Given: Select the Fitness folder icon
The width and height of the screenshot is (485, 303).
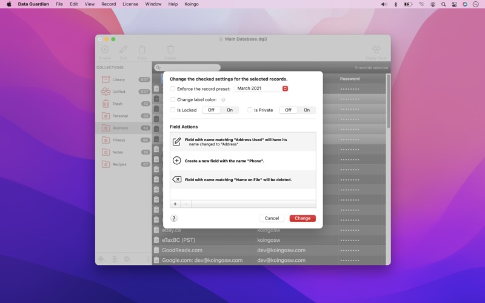Looking at the screenshot, I should click(105, 140).
